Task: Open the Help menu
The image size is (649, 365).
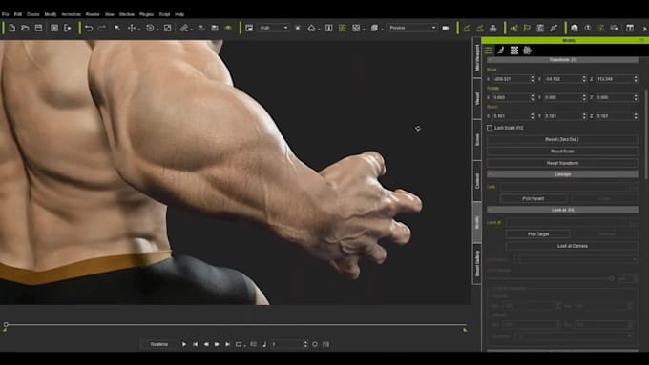Action: (x=179, y=14)
